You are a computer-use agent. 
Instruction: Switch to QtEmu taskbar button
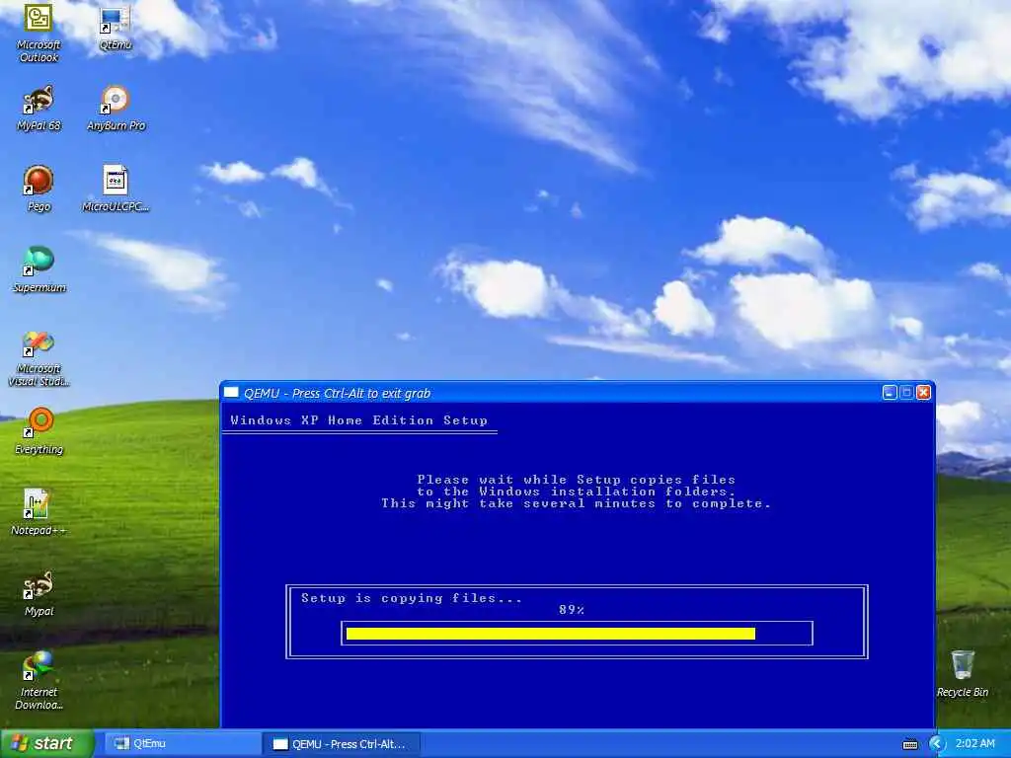182,743
